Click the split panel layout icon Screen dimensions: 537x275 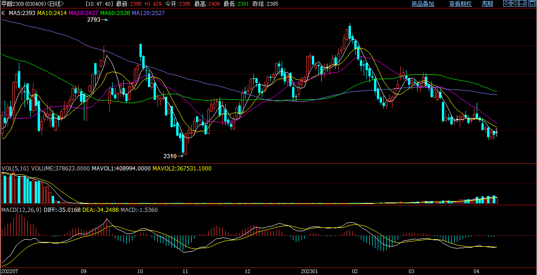523,4
